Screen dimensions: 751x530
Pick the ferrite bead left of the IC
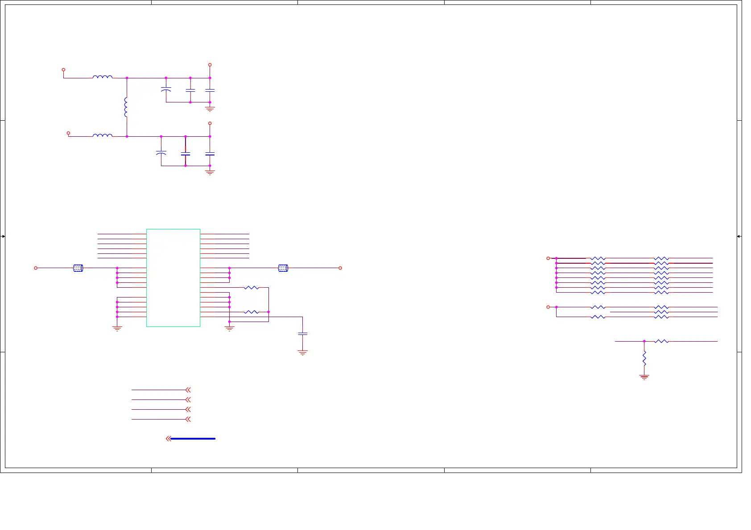tap(78, 268)
